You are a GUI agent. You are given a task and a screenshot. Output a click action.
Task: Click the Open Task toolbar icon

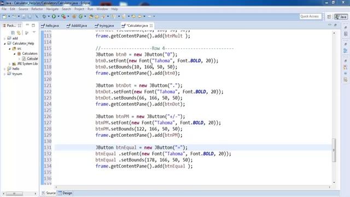click(97, 16)
